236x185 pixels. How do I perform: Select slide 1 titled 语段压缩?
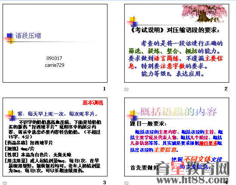(55, 43)
